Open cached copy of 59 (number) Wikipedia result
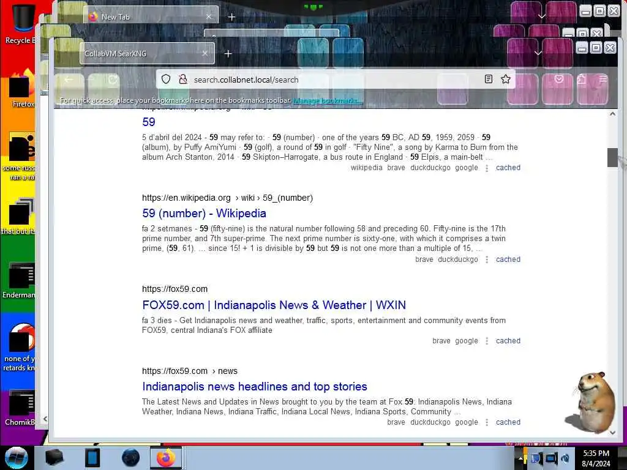 [x=508, y=259]
